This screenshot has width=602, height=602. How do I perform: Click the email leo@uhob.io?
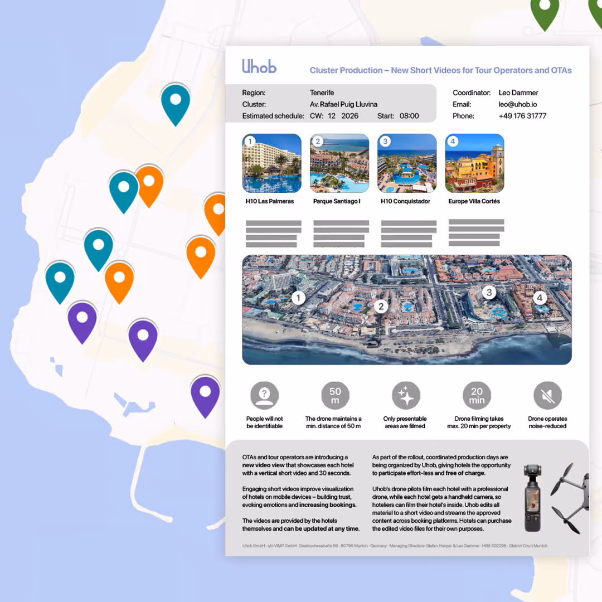tap(517, 104)
